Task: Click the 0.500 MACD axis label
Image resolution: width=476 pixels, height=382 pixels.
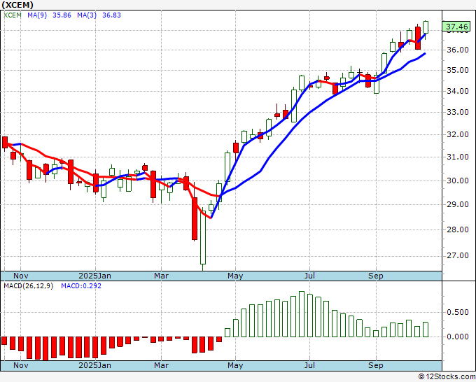Action: pos(458,312)
